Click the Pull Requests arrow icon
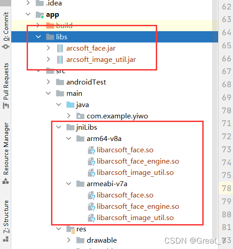 (x=6, y=105)
